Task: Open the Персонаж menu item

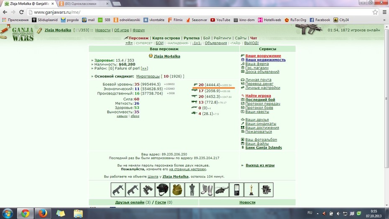Action: pos(138,38)
